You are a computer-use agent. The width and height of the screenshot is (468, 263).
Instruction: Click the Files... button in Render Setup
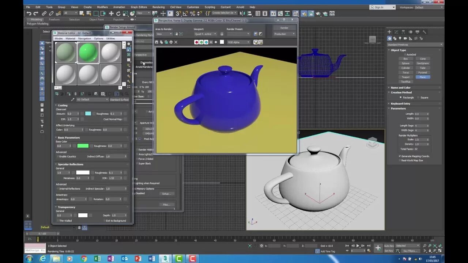(166, 205)
